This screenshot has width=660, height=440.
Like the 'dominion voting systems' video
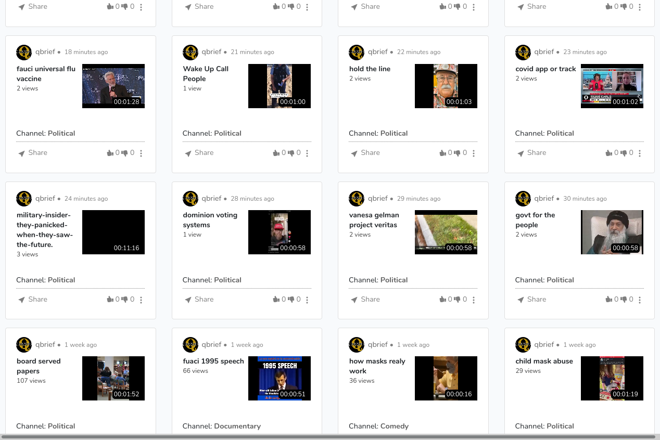coord(276,300)
